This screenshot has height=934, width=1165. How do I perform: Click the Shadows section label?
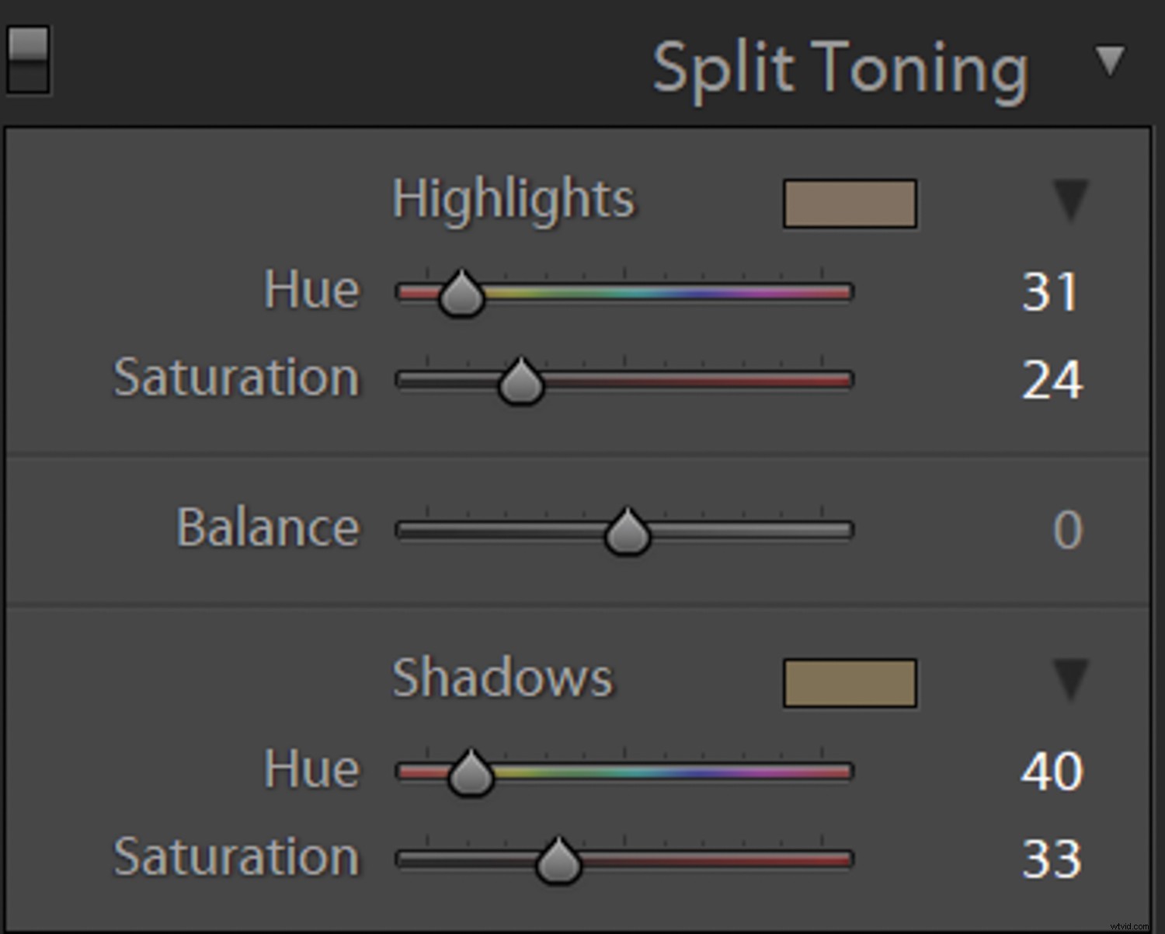click(503, 678)
